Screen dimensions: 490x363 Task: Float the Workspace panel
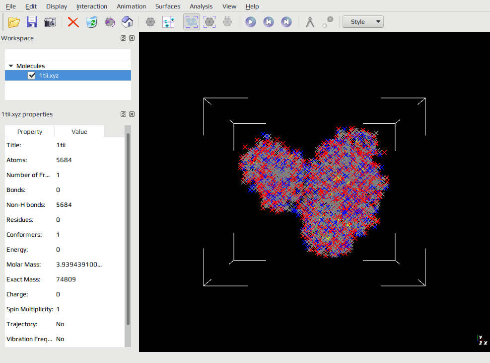tap(124, 38)
